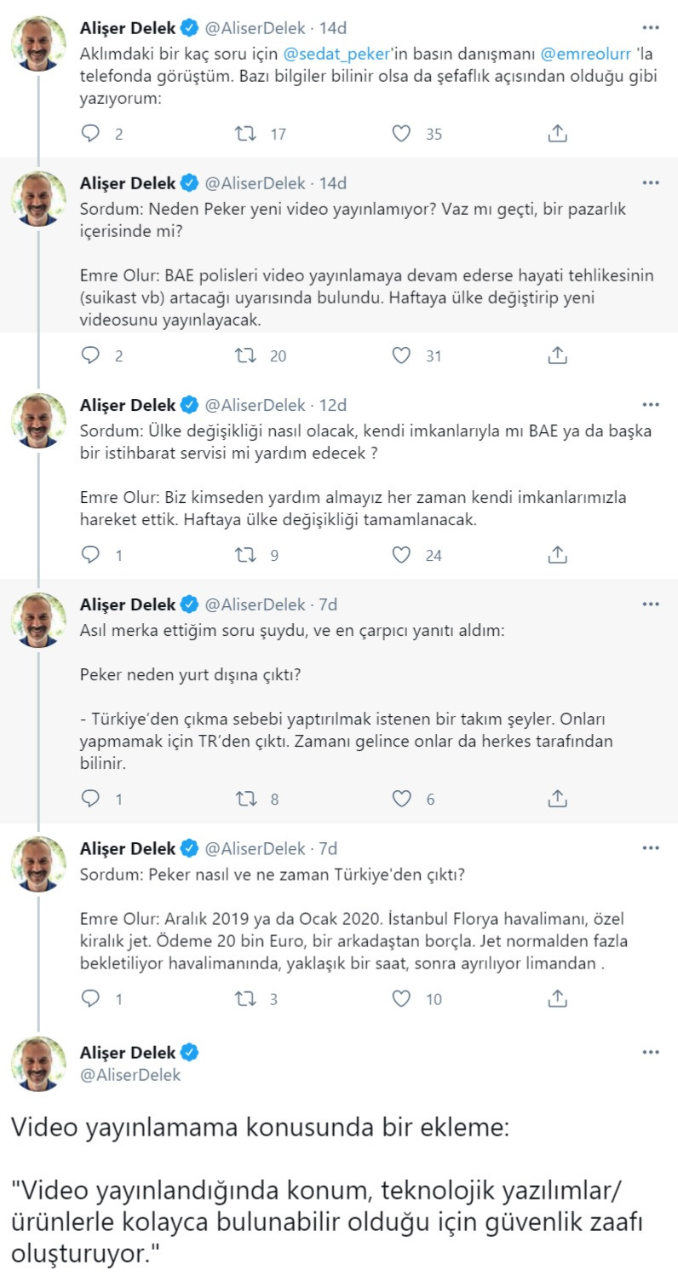The image size is (678, 1277).
Task: Reply to the 12d tweet
Action: (91, 554)
